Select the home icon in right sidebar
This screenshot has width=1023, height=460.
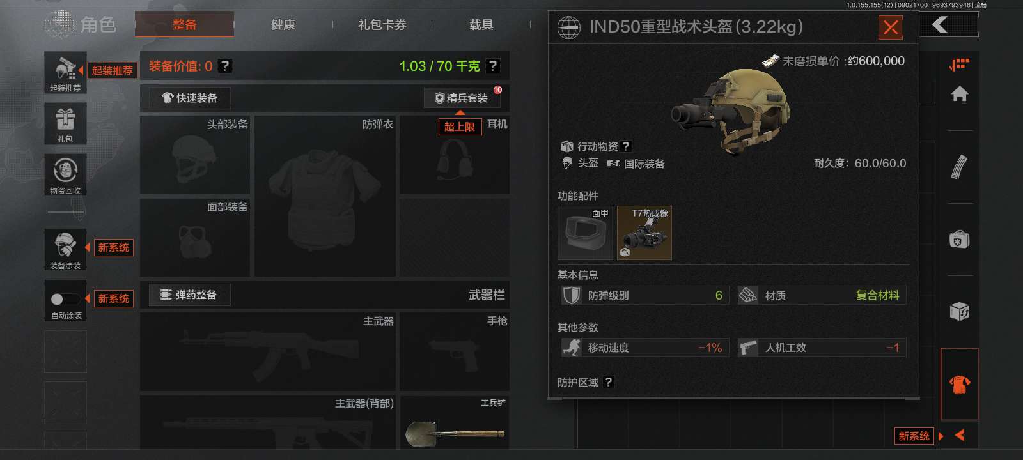959,95
